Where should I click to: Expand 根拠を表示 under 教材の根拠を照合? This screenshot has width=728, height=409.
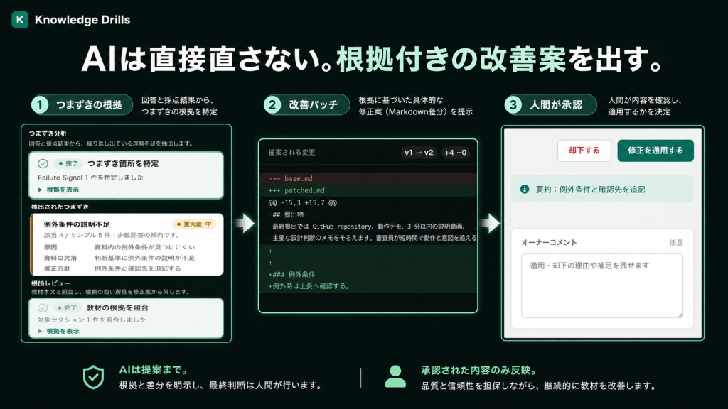tap(58, 331)
